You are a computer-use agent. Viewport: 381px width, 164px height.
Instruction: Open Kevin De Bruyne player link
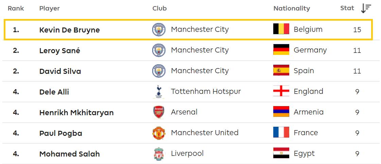(x=69, y=30)
